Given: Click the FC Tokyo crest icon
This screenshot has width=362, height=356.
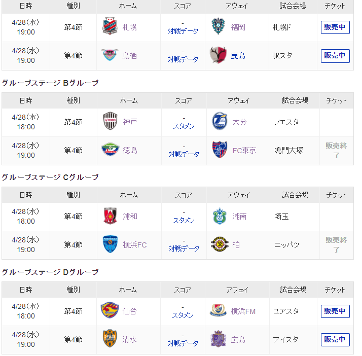Looking at the screenshot, I should tap(220, 150).
